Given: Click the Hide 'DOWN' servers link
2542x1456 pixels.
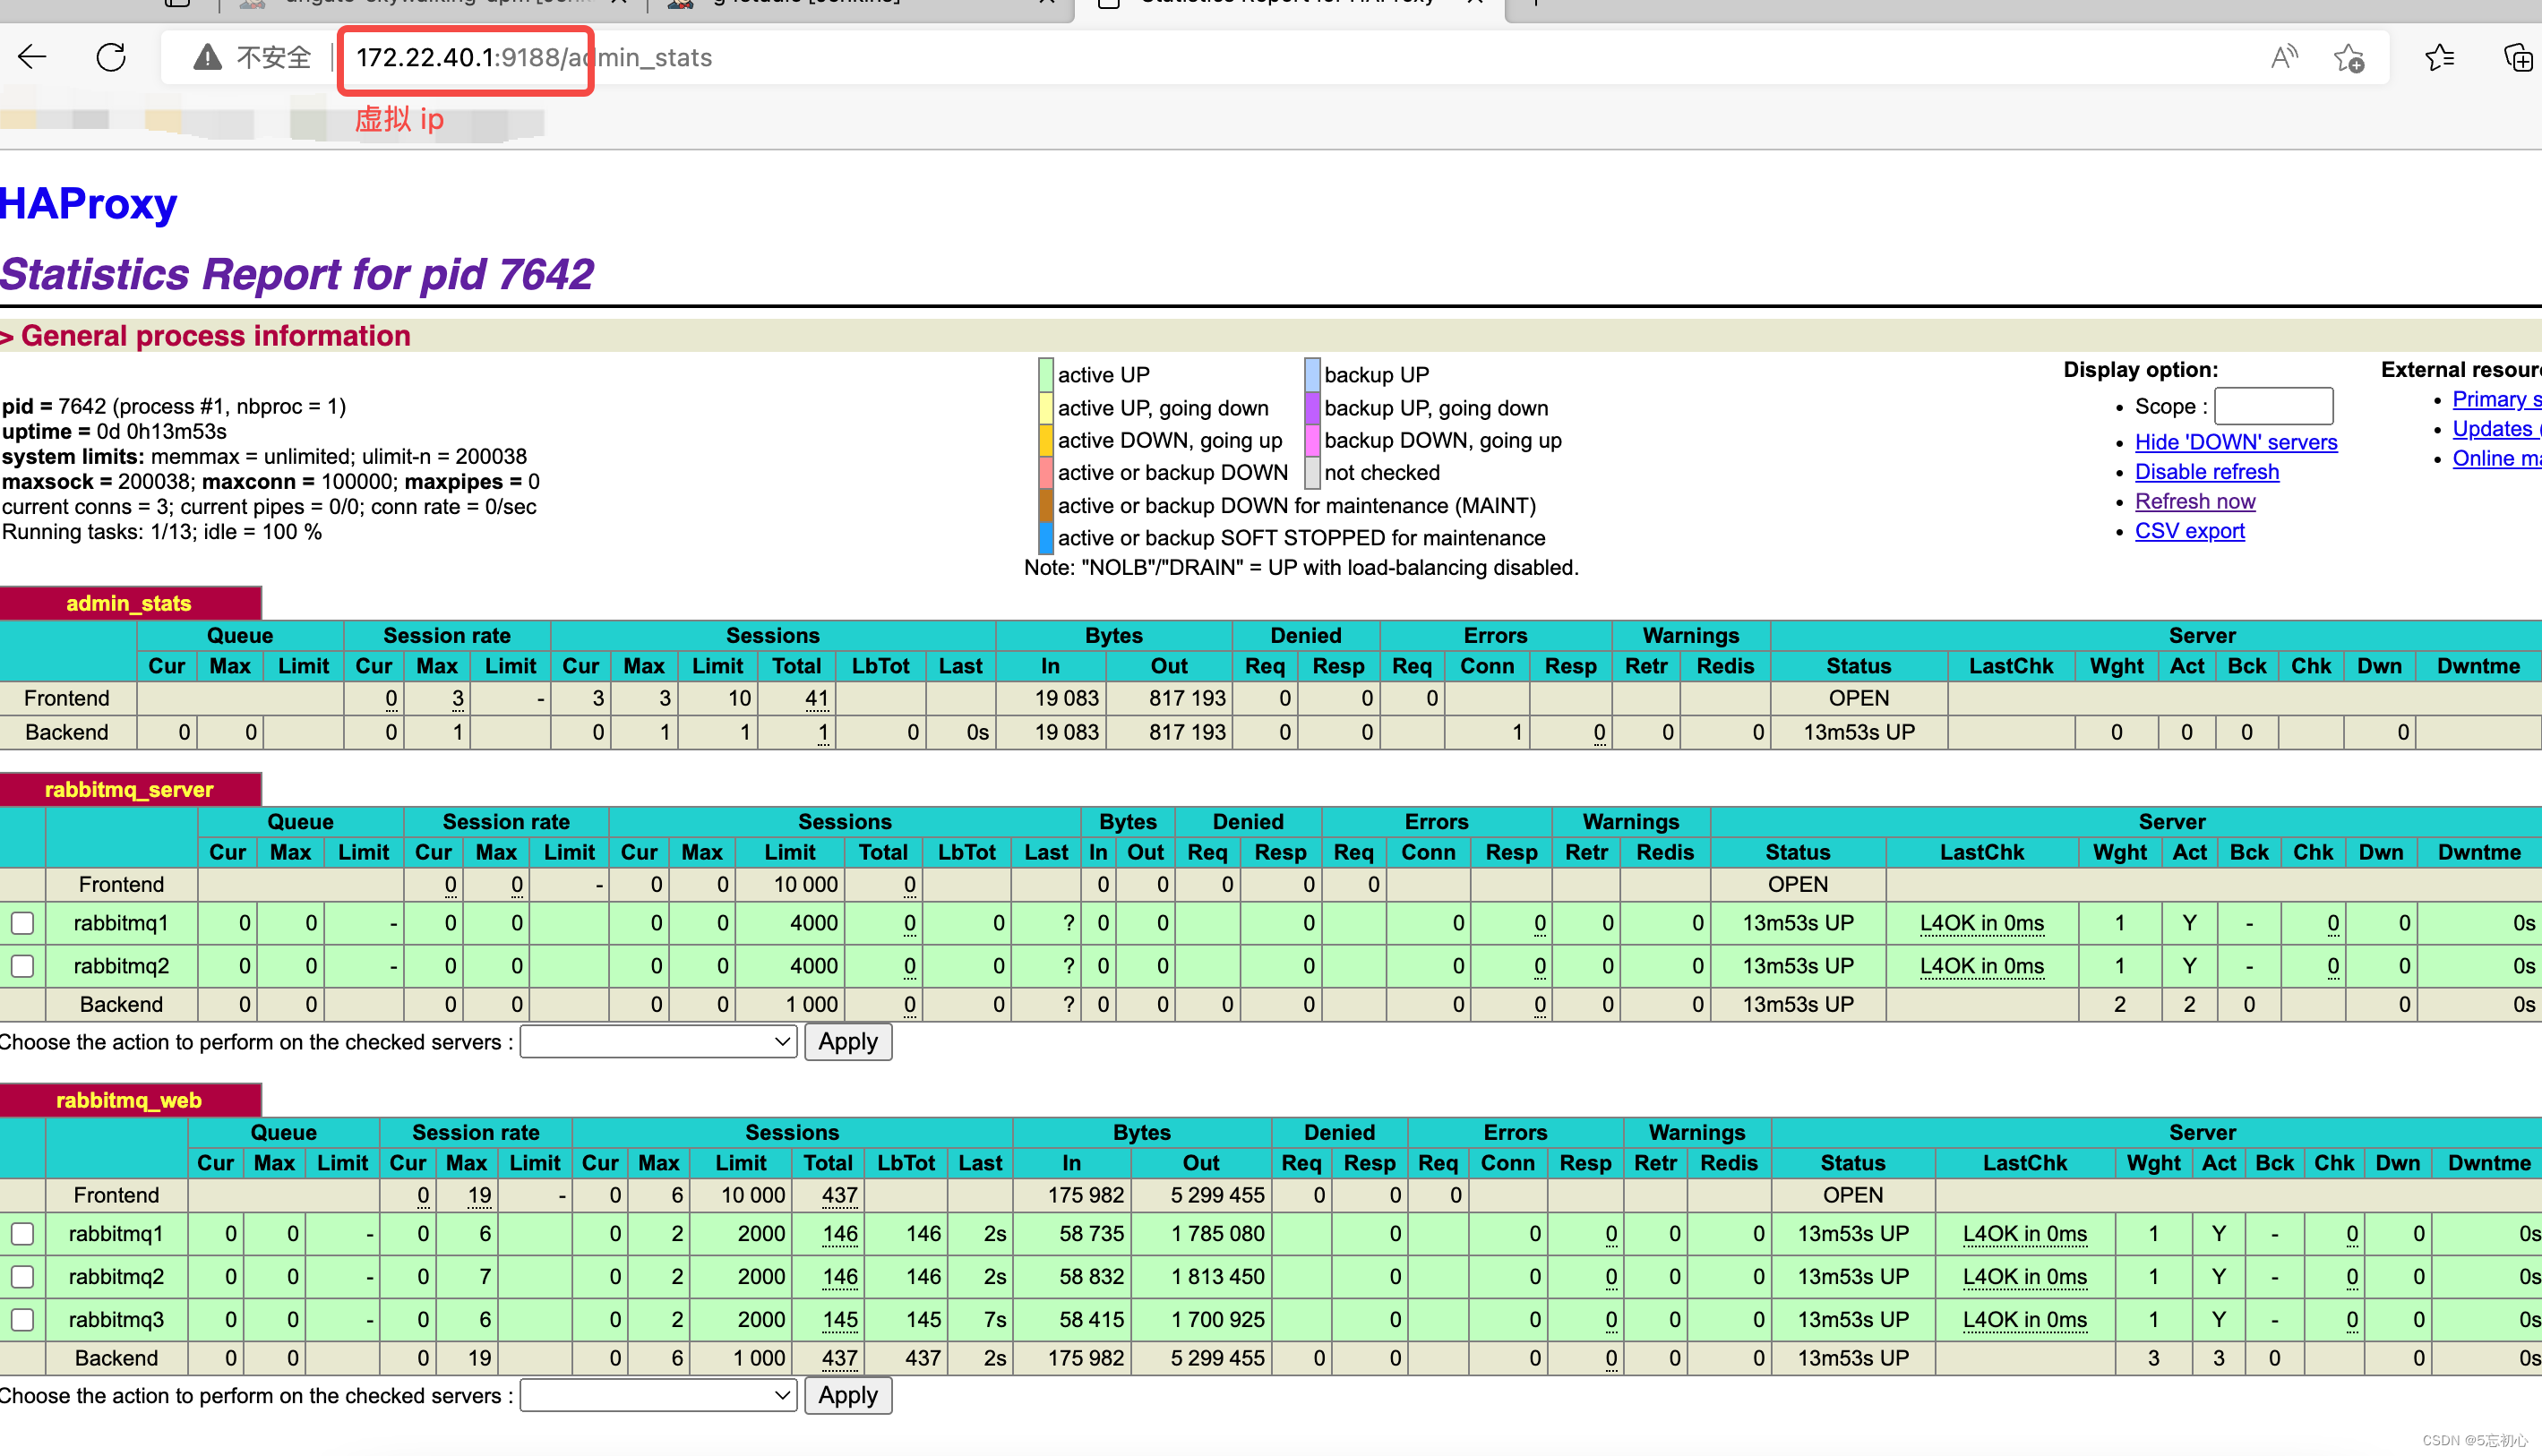Looking at the screenshot, I should point(2235,442).
